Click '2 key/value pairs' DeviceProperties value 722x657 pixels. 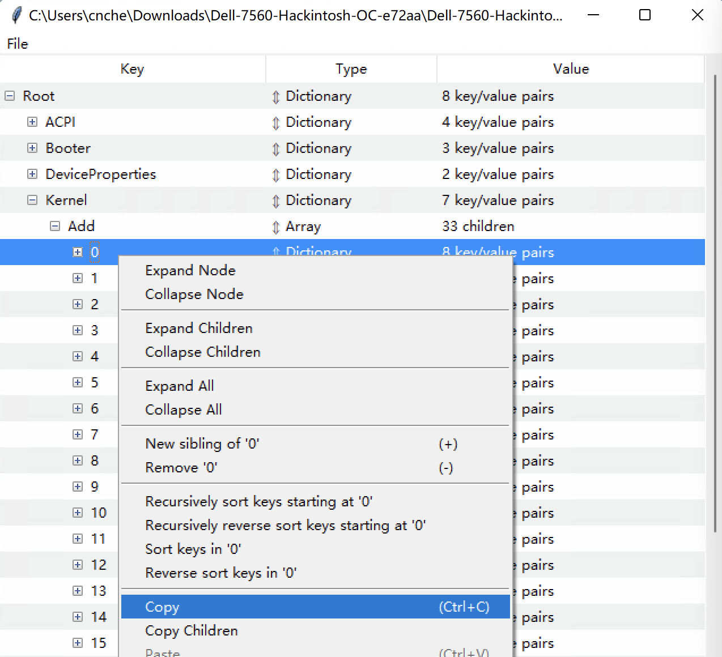click(498, 174)
